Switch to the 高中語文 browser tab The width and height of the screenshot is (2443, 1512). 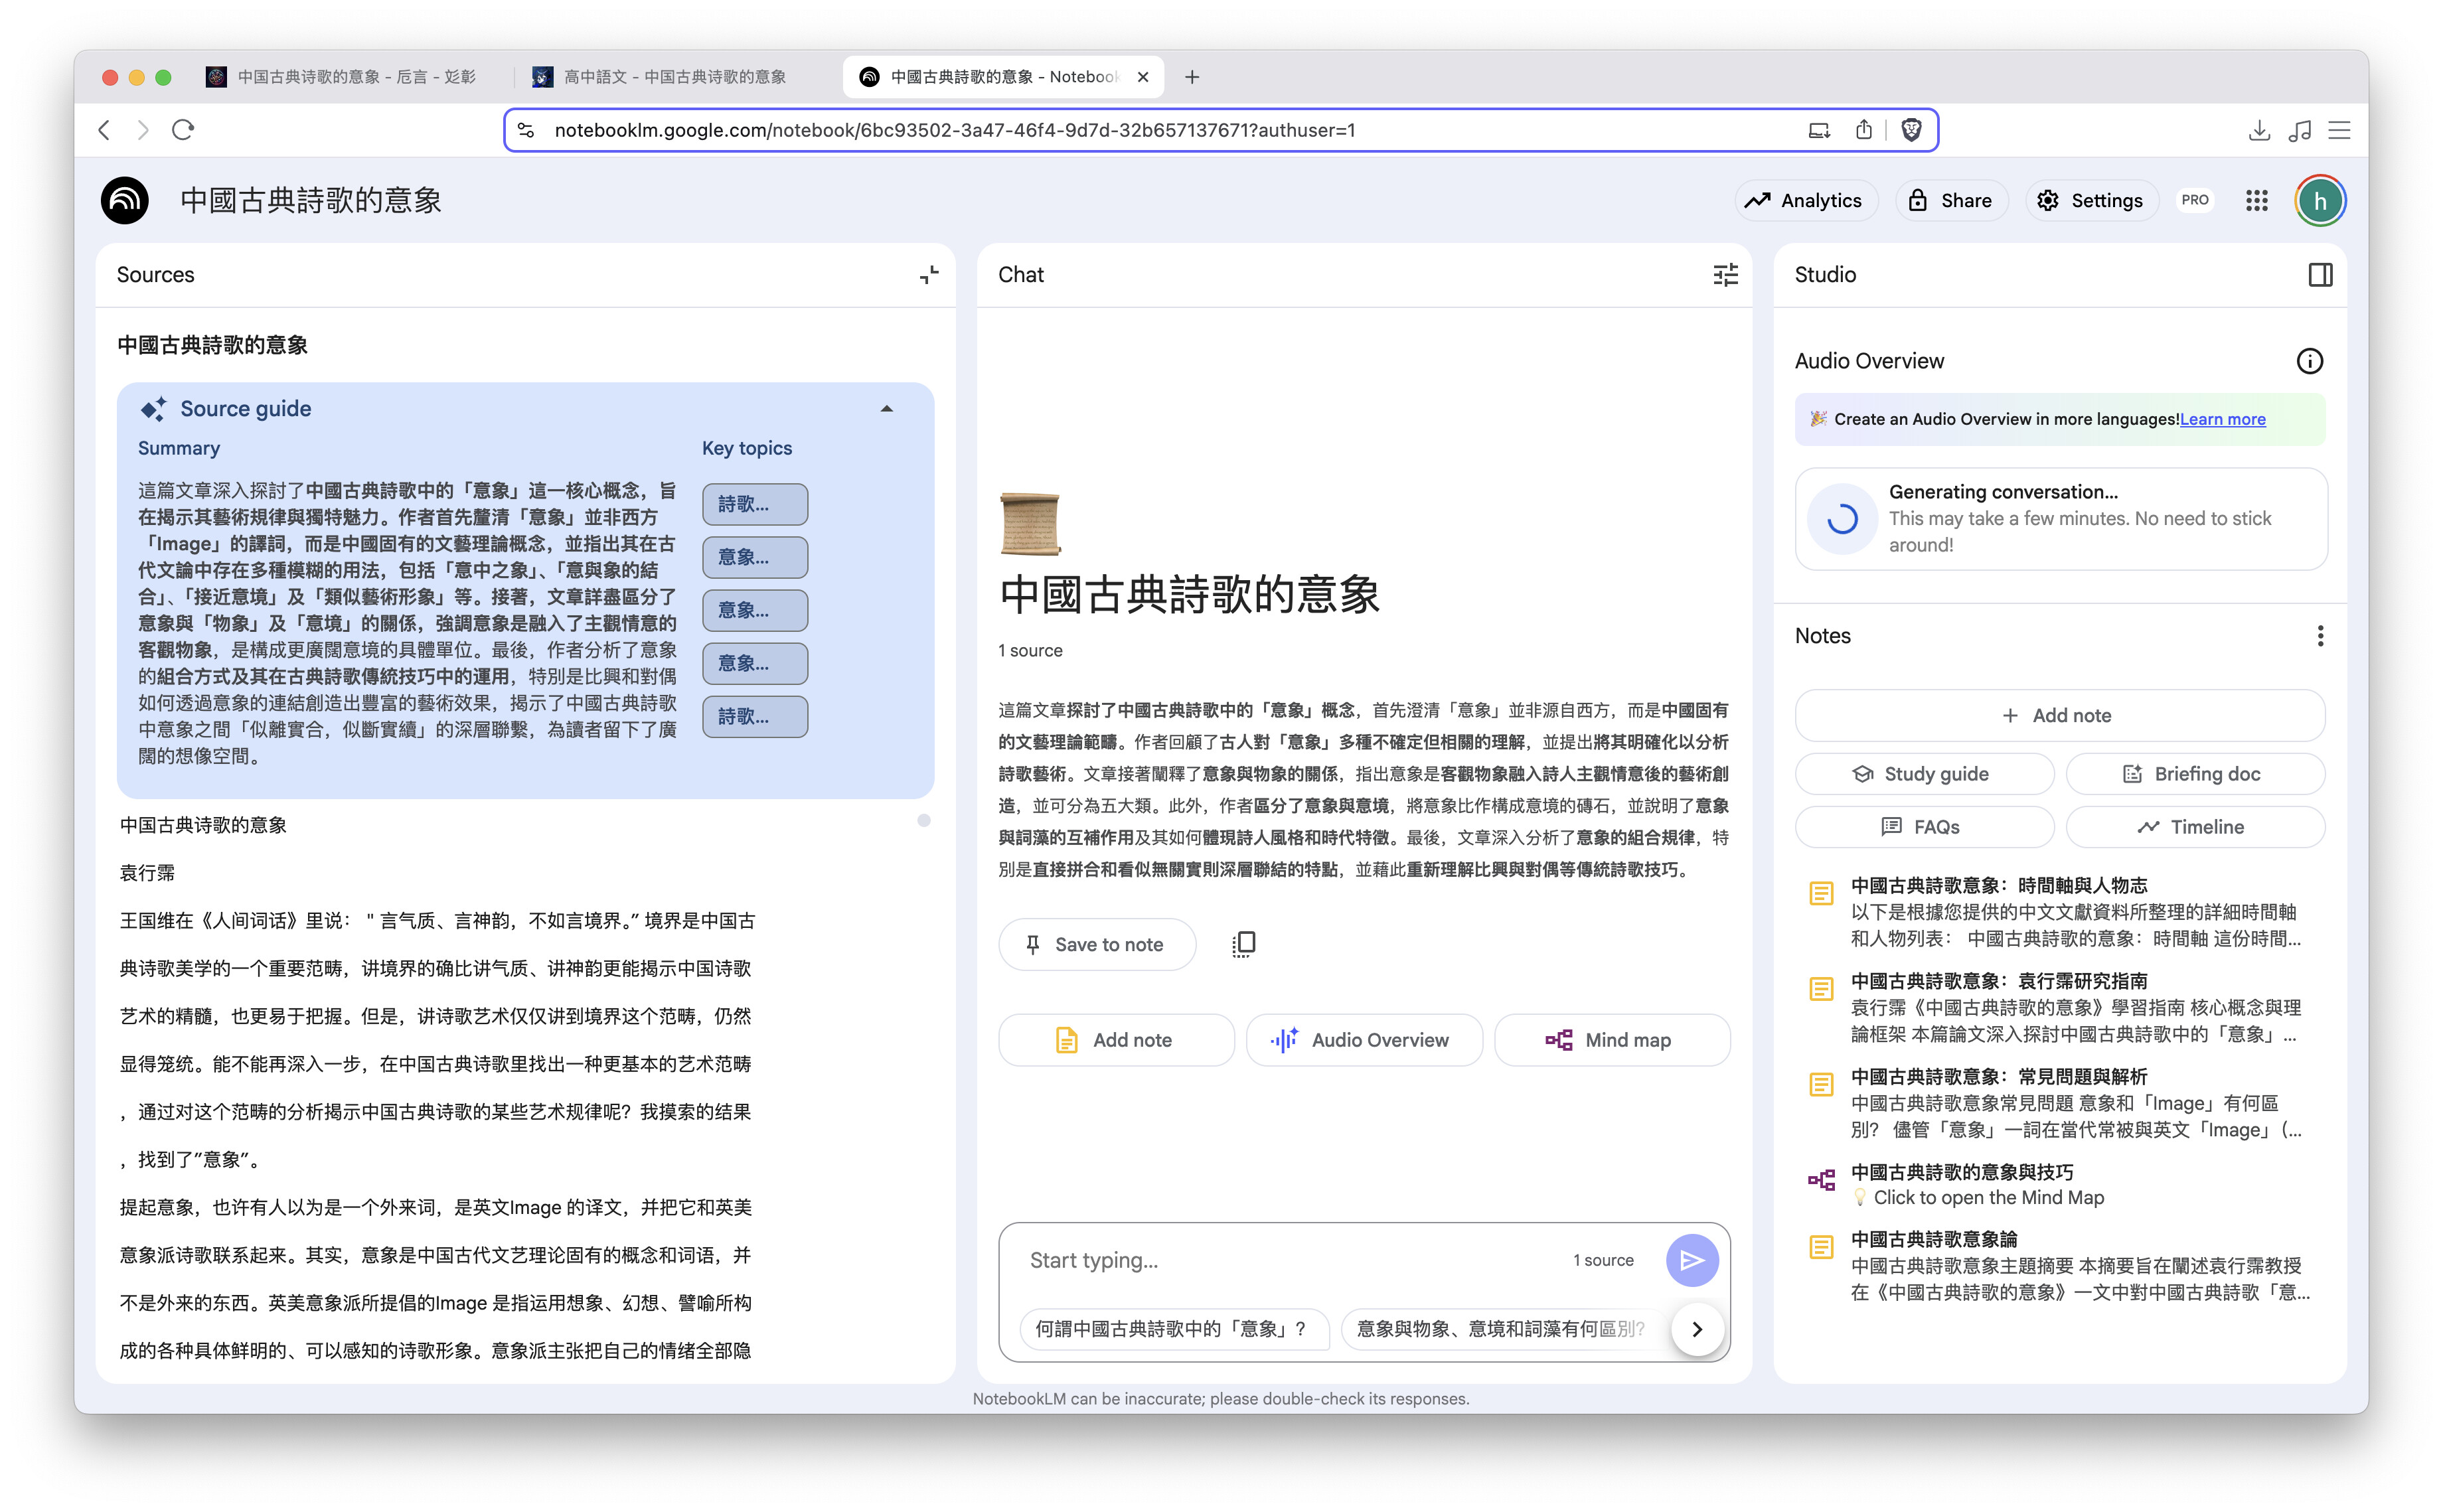coord(660,77)
